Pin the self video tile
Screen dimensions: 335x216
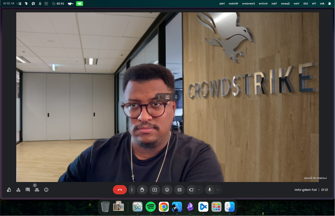click(176, 97)
